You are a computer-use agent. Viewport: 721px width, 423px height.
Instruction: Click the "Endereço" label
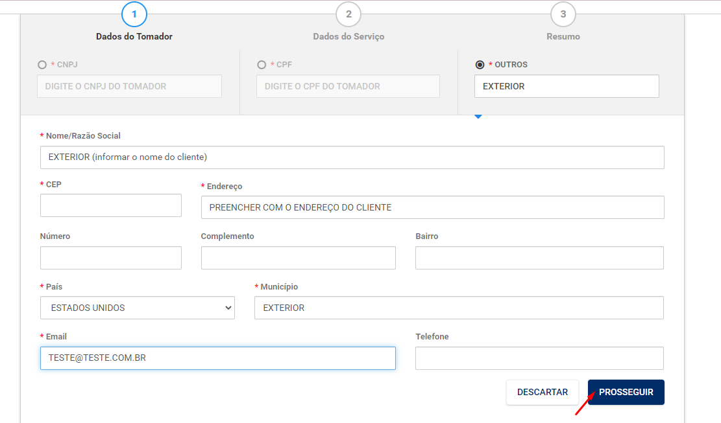pos(225,187)
